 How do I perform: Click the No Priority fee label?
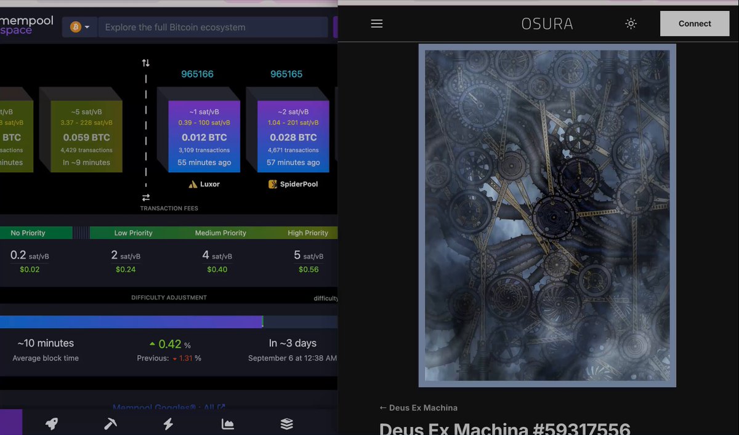[x=29, y=233]
